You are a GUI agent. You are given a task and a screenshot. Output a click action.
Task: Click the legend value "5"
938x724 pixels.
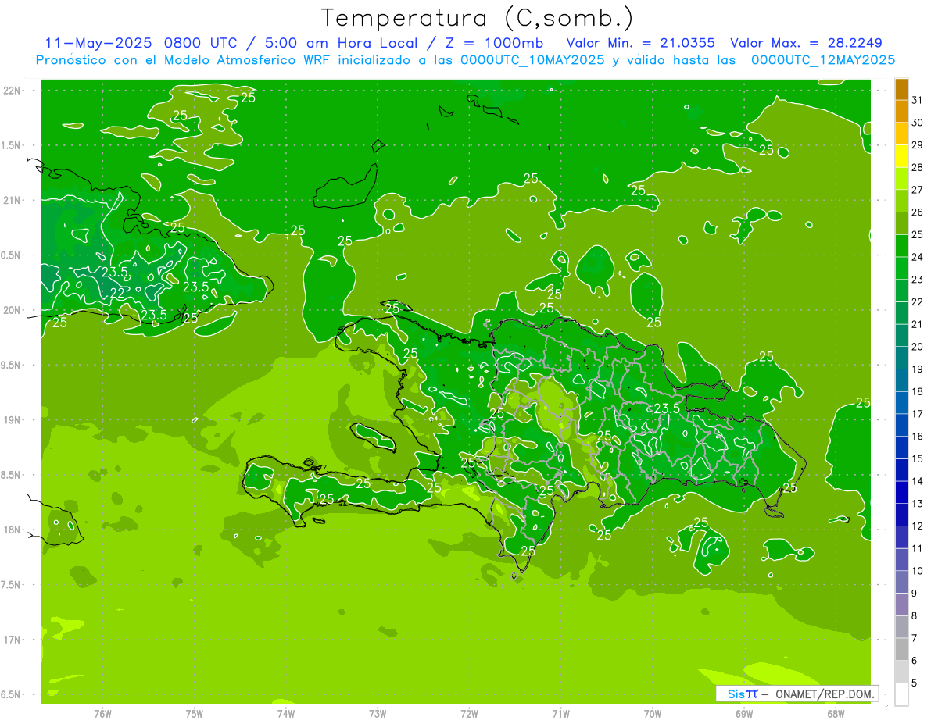tap(915, 683)
